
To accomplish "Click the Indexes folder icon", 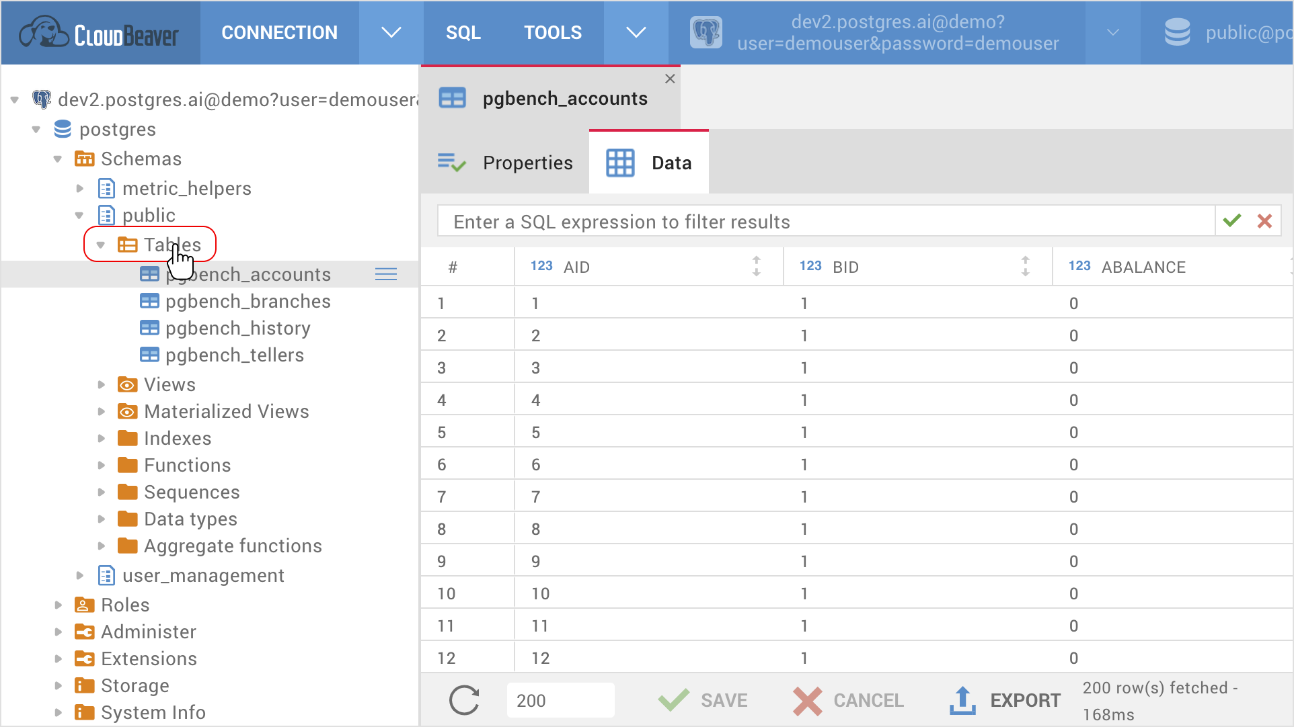I will 128,439.
